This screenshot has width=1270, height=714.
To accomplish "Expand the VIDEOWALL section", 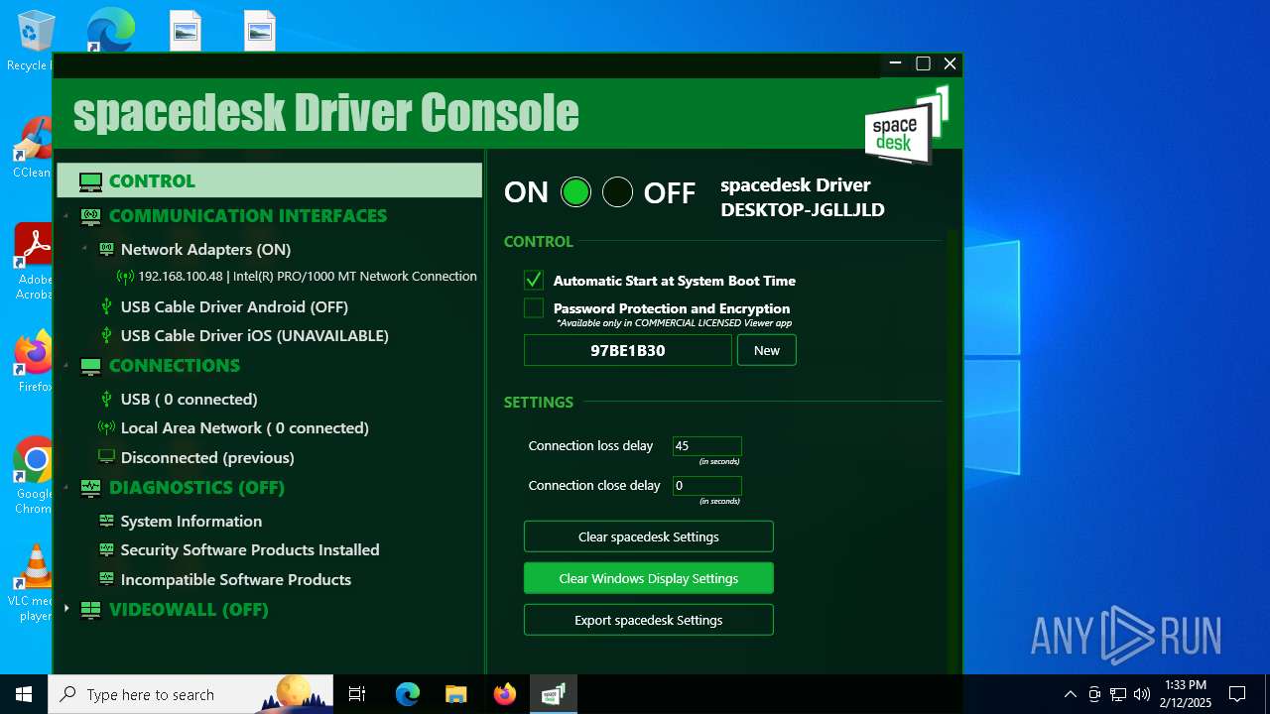I will click(x=66, y=609).
